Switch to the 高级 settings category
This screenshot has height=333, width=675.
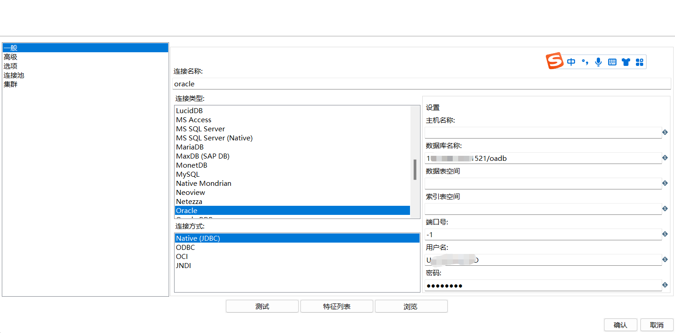tap(85, 57)
